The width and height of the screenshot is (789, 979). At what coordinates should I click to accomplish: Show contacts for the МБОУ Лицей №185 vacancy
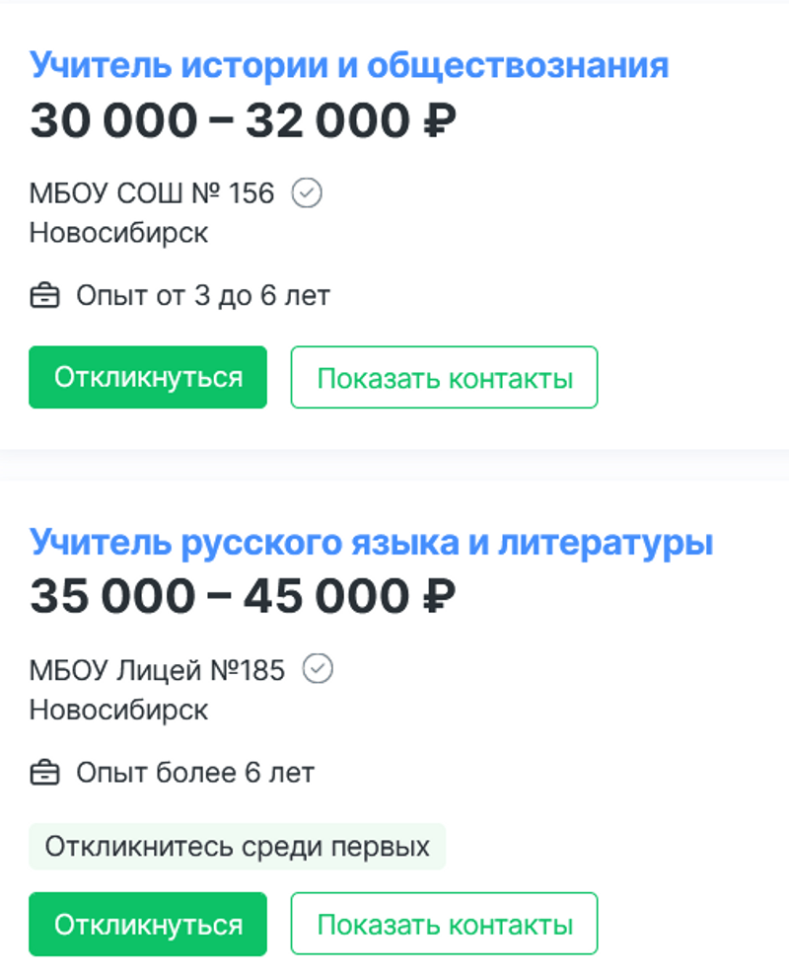pos(444,924)
